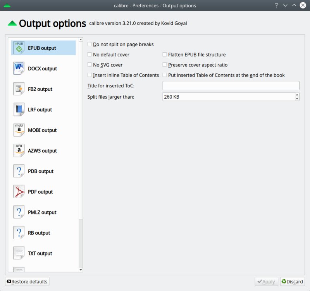Click inside the Title for inserted ToC field
Viewport: 310px width, 291px height.
point(231,85)
